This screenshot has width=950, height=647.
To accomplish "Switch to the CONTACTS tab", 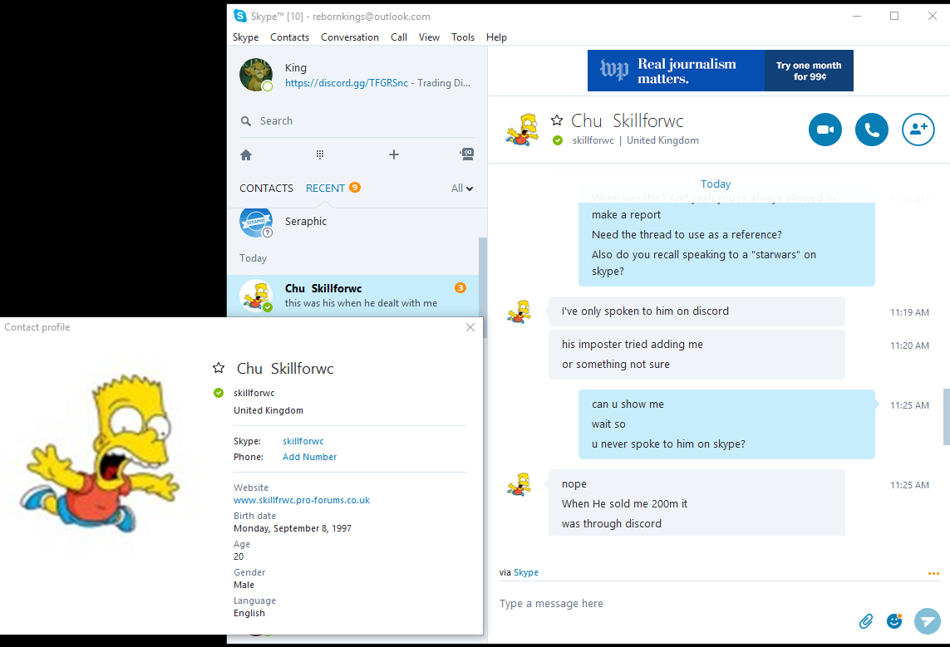I will click(x=266, y=189).
